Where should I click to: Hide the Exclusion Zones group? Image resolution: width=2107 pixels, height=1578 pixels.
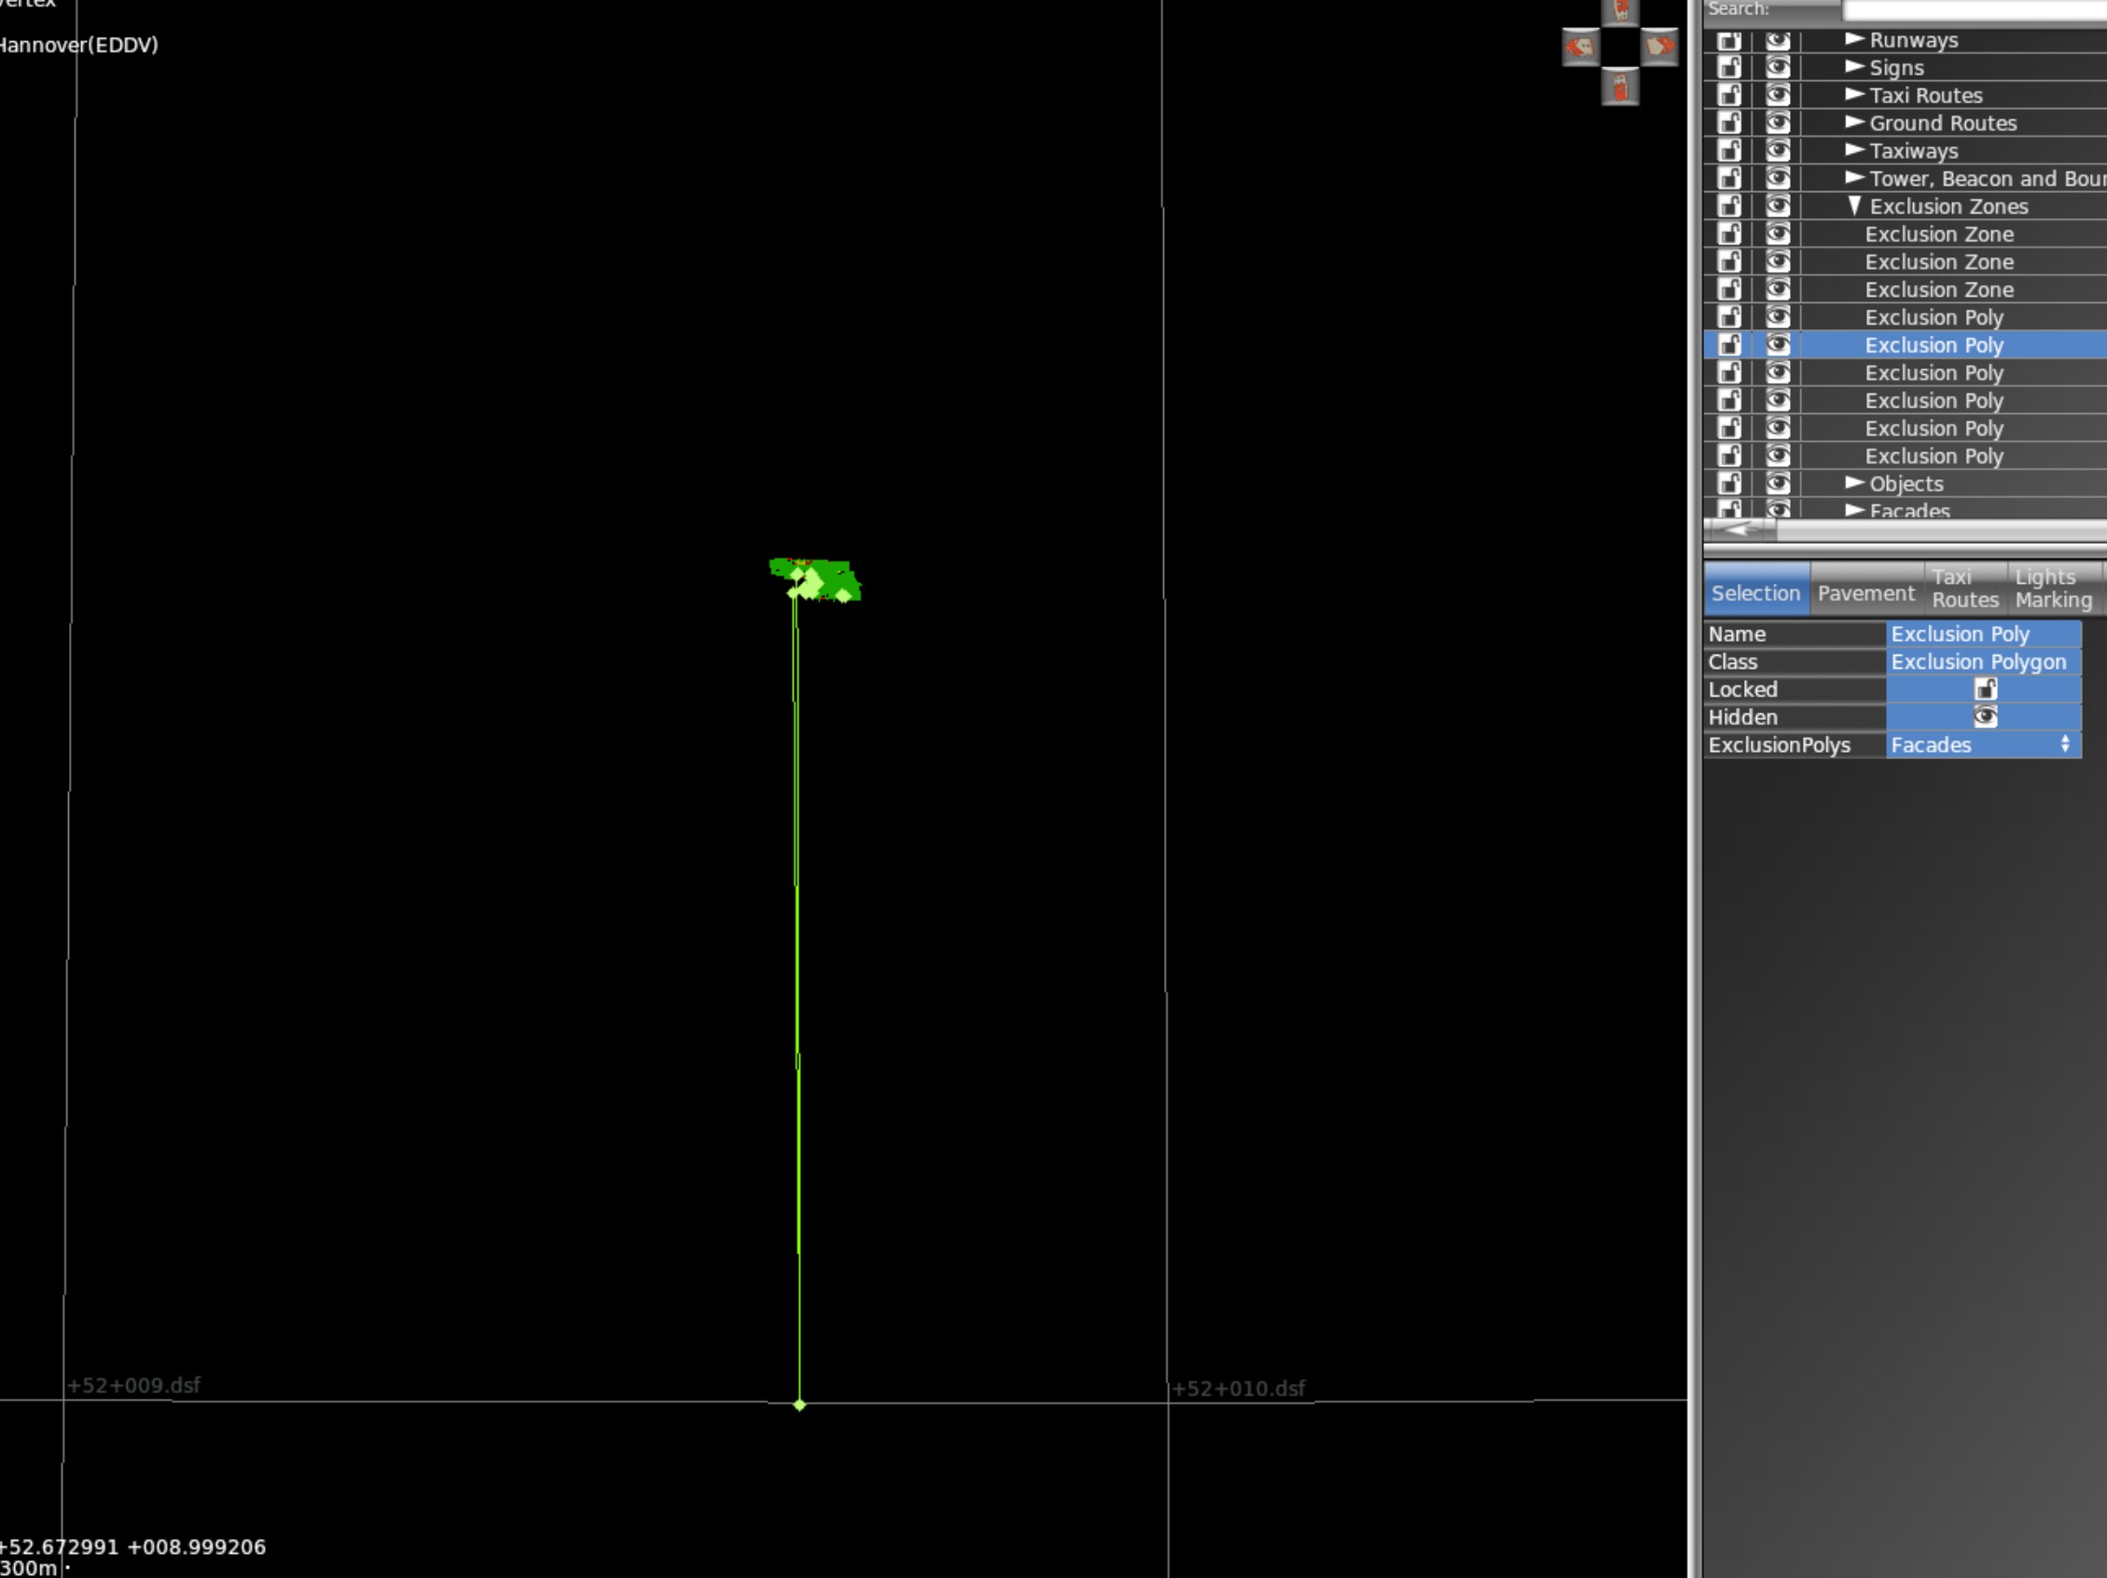click(x=1778, y=206)
